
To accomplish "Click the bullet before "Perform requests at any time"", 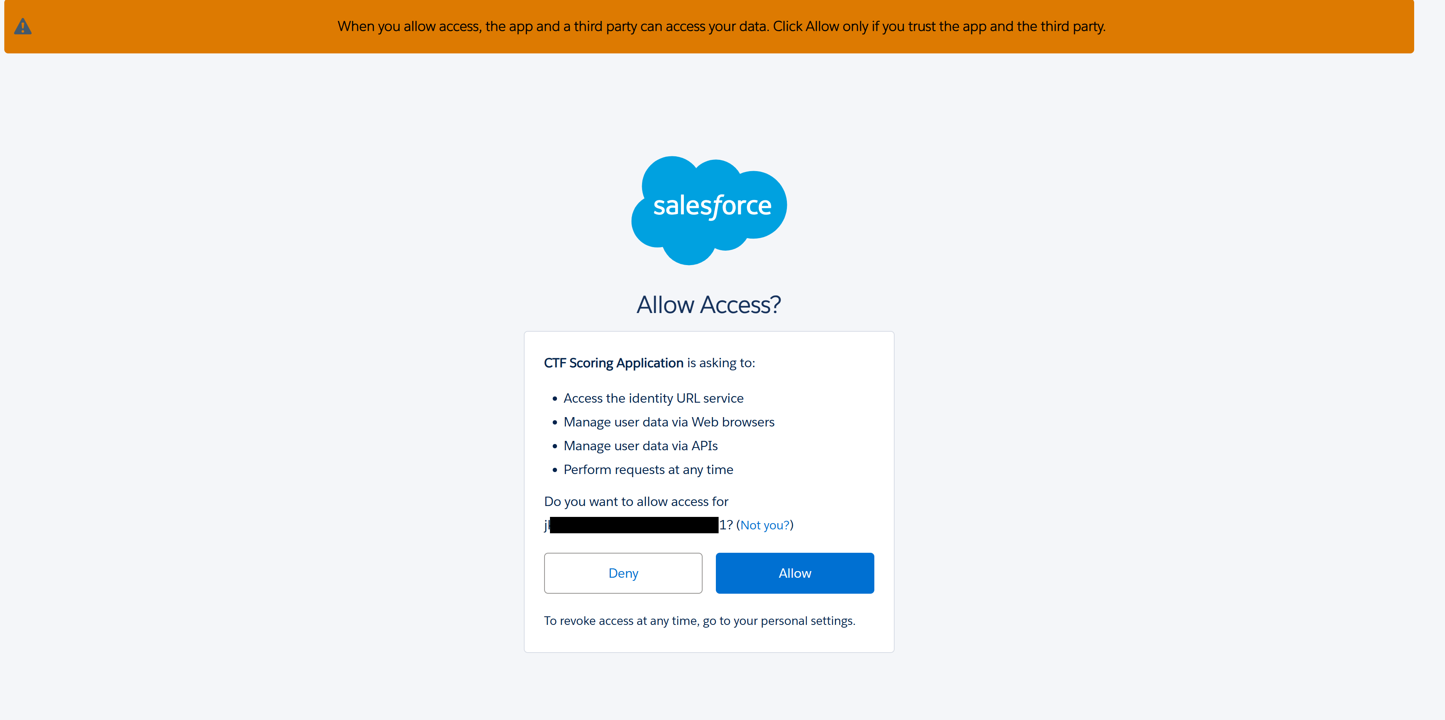I will (555, 470).
